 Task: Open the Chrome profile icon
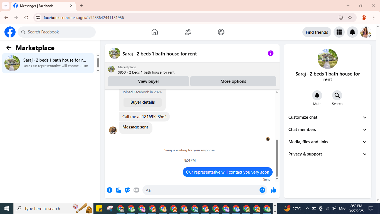pyautogui.click(x=364, y=18)
